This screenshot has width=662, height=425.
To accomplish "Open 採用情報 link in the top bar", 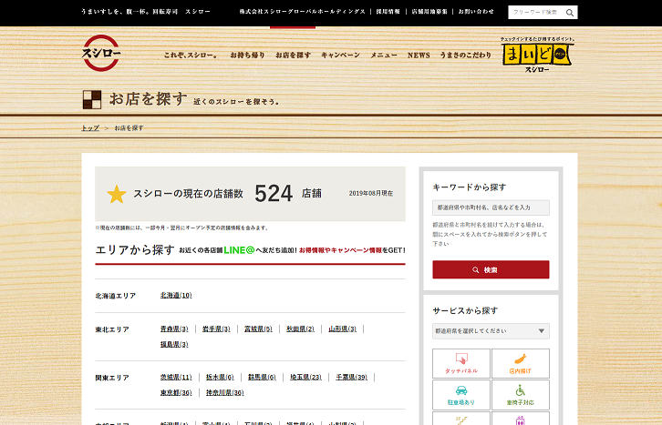I will (x=388, y=12).
